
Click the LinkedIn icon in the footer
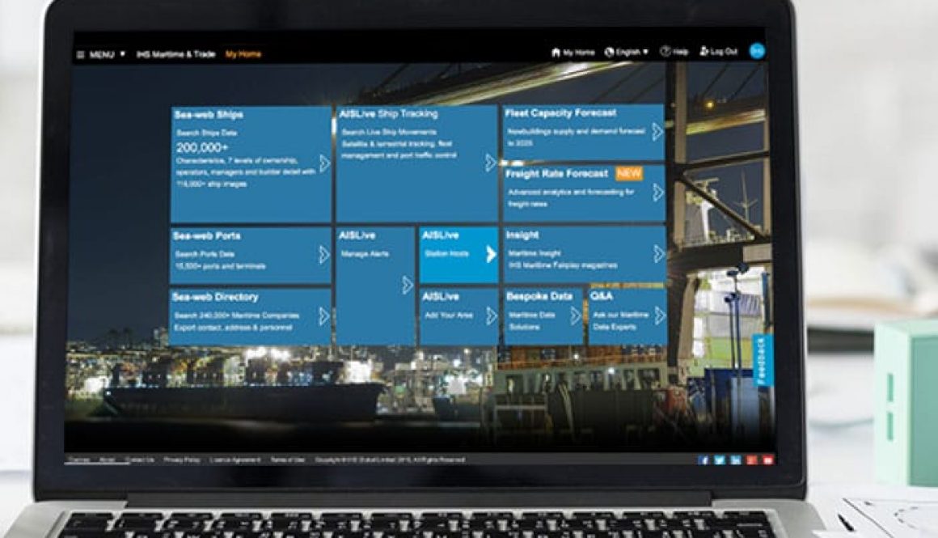pyautogui.click(x=736, y=460)
